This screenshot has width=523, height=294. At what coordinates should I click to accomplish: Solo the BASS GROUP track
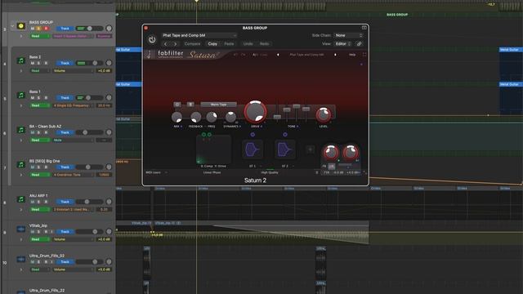39,29
